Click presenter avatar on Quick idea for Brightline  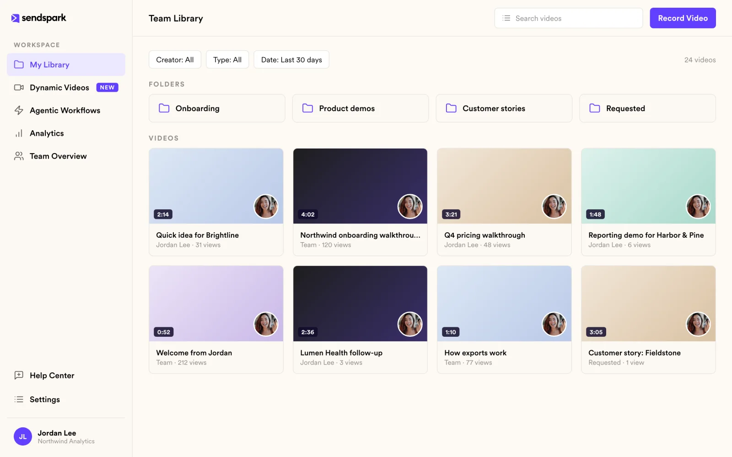[x=266, y=206]
